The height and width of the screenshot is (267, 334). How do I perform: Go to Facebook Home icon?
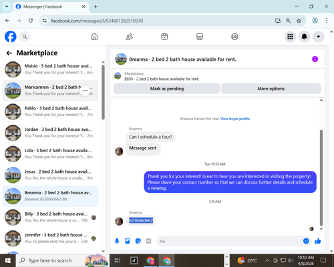pos(94,37)
